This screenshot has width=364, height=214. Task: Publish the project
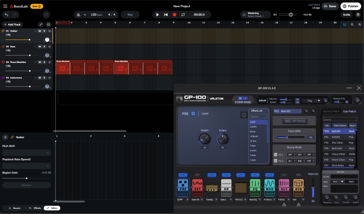[x=351, y=6]
